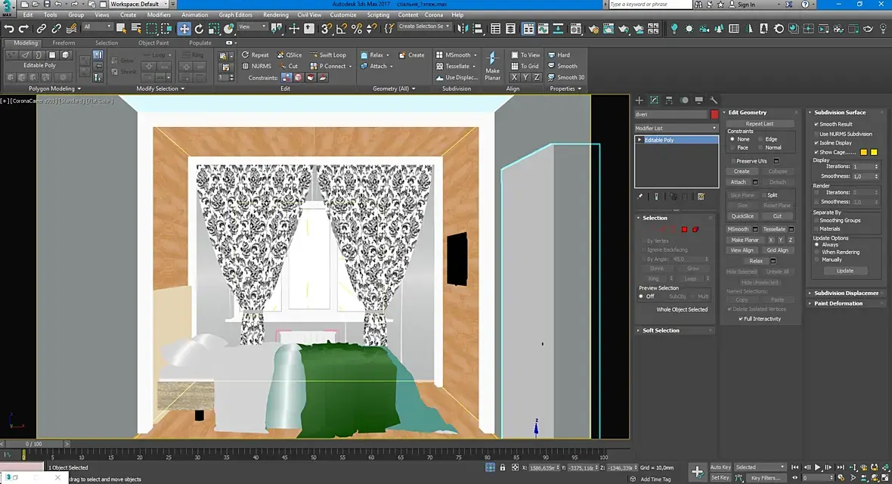Image resolution: width=892 pixels, height=484 pixels.
Task: Enable Use NURMS Subdivision checkbox
Action: 816,134
